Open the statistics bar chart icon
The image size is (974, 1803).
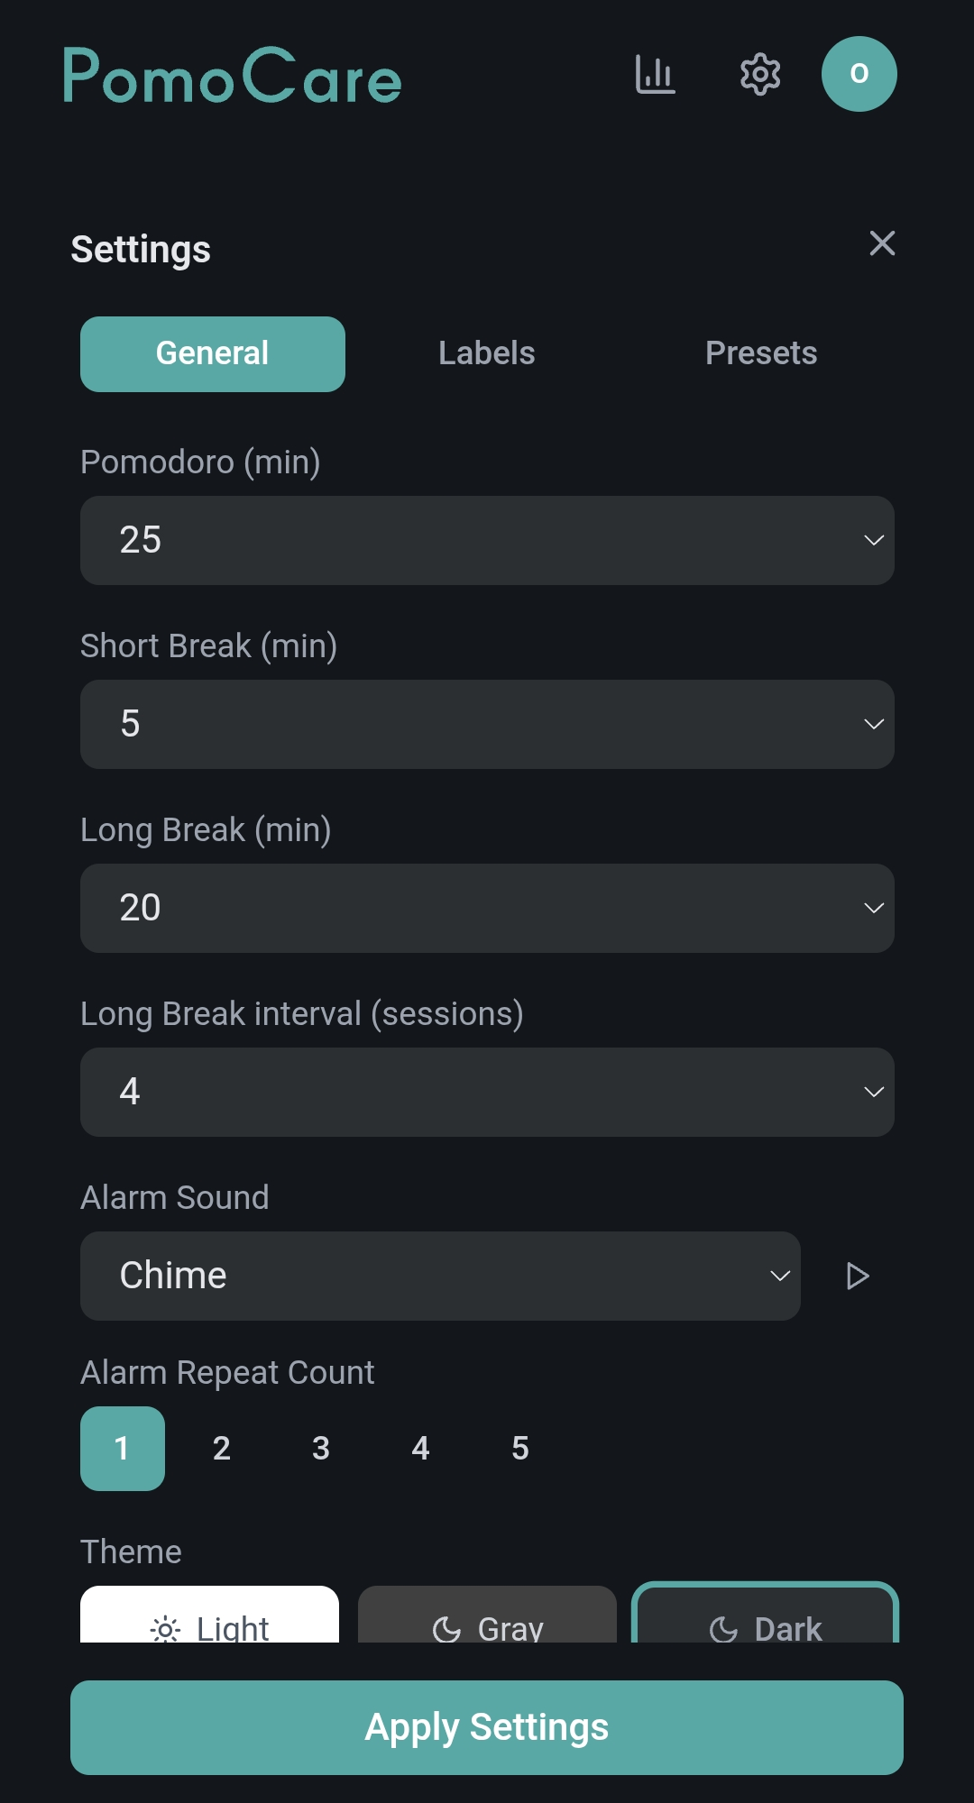[x=655, y=74]
